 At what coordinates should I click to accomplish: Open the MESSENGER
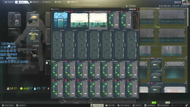[x=163, y=105]
